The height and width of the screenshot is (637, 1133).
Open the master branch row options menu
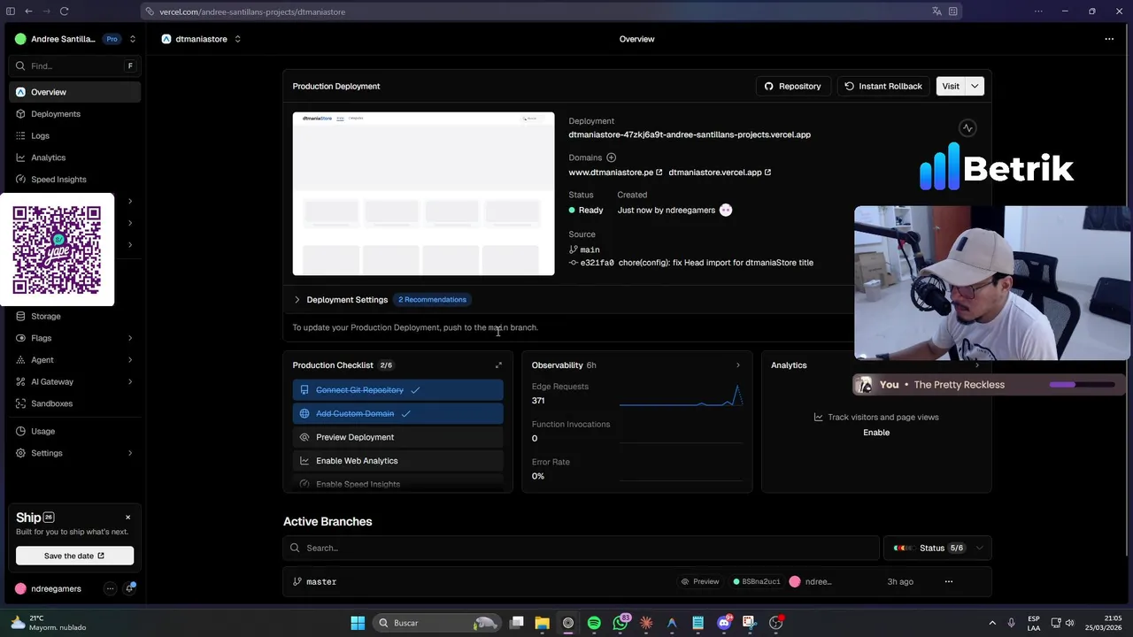949,581
